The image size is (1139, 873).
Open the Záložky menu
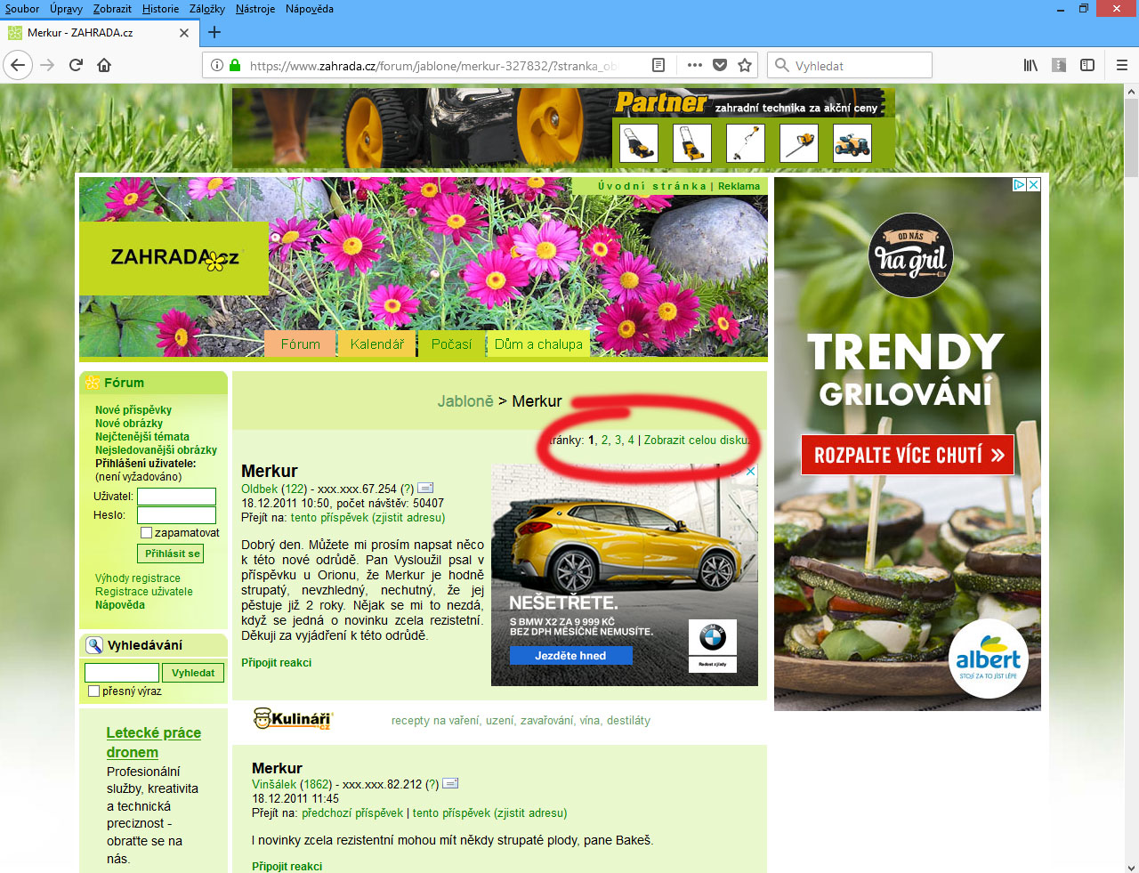(x=206, y=9)
